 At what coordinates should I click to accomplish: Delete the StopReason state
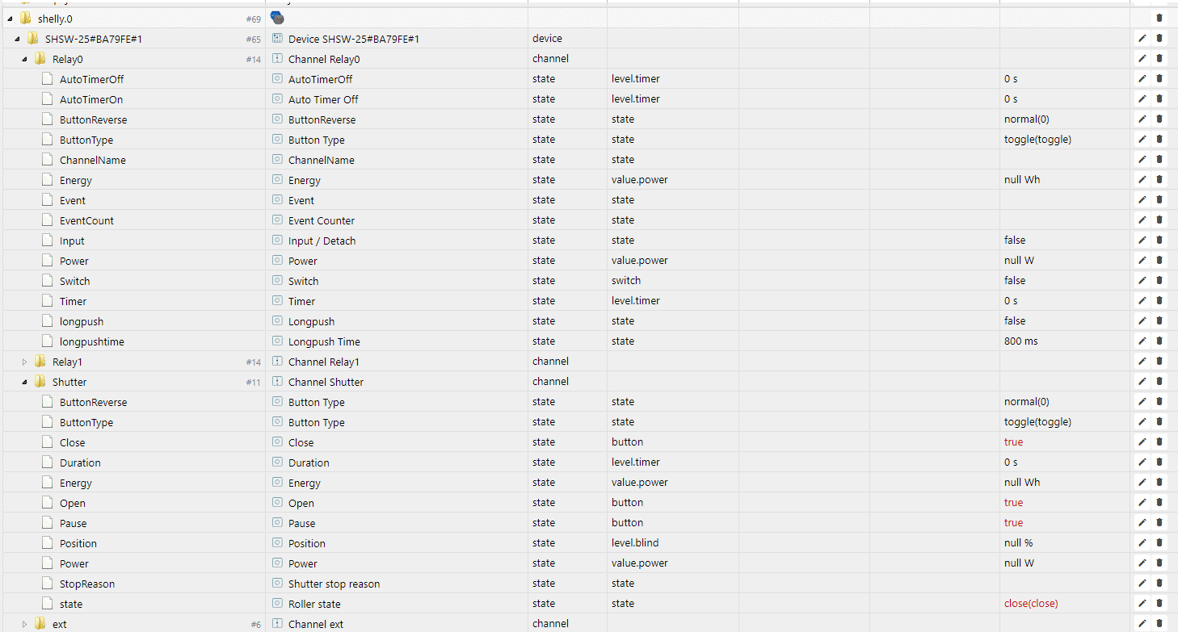tap(1159, 583)
